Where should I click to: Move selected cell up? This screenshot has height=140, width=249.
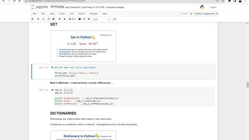pos(60,19)
